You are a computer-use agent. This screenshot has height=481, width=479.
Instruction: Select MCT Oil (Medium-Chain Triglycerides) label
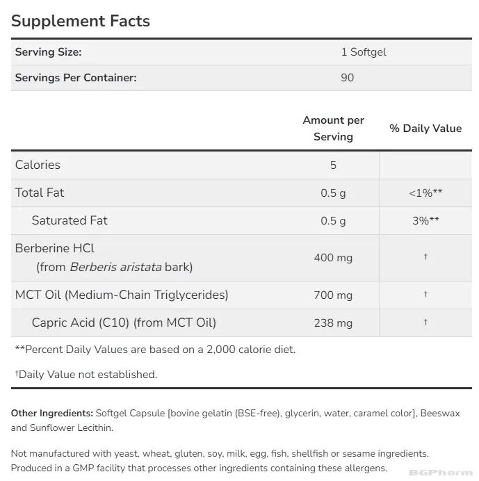[122, 295]
